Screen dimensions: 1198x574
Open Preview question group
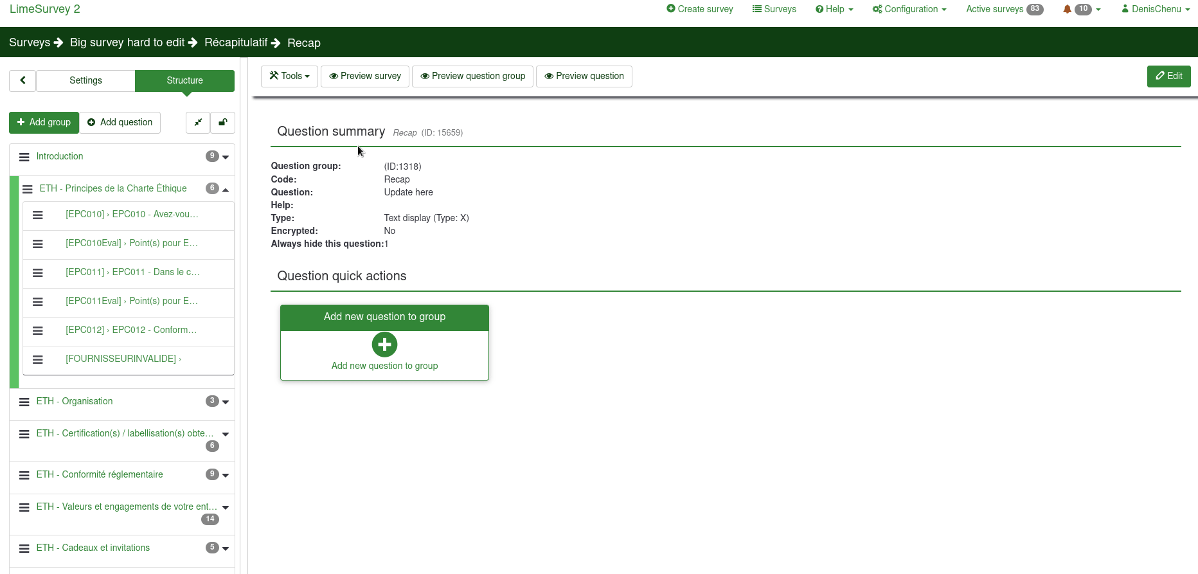[472, 76]
